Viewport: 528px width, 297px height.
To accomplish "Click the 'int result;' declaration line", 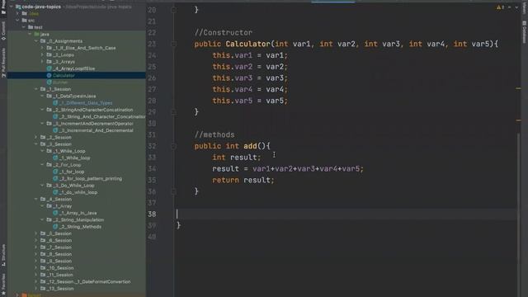I will click(237, 158).
